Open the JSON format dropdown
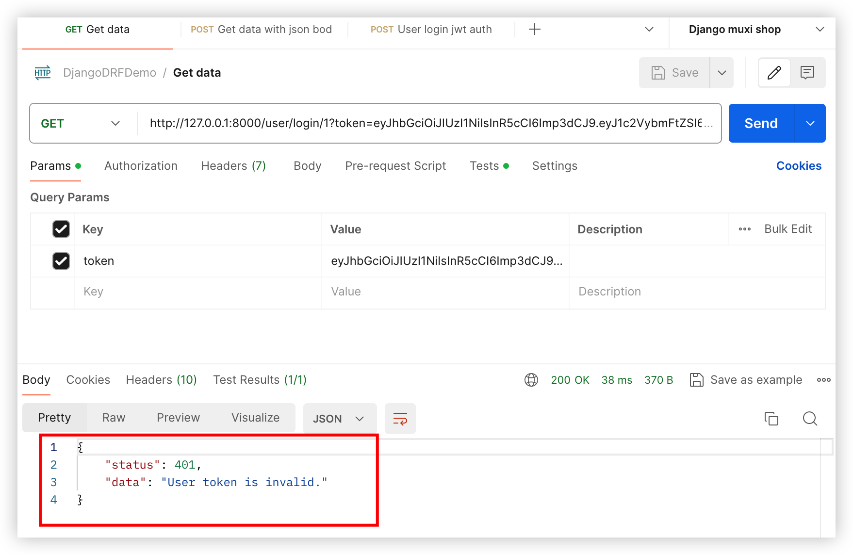This screenshot has width=853, height=555. [x=339, y=419]
